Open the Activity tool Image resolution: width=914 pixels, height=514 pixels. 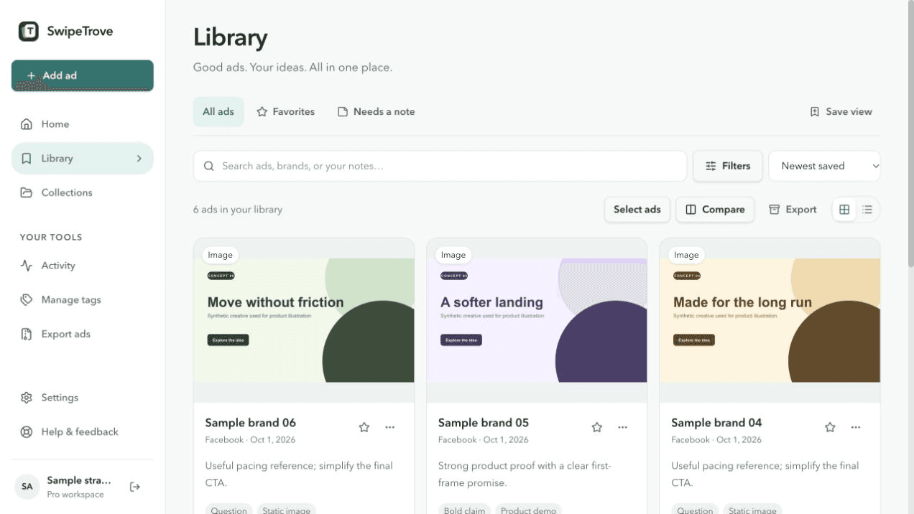[x=83, y=266]
